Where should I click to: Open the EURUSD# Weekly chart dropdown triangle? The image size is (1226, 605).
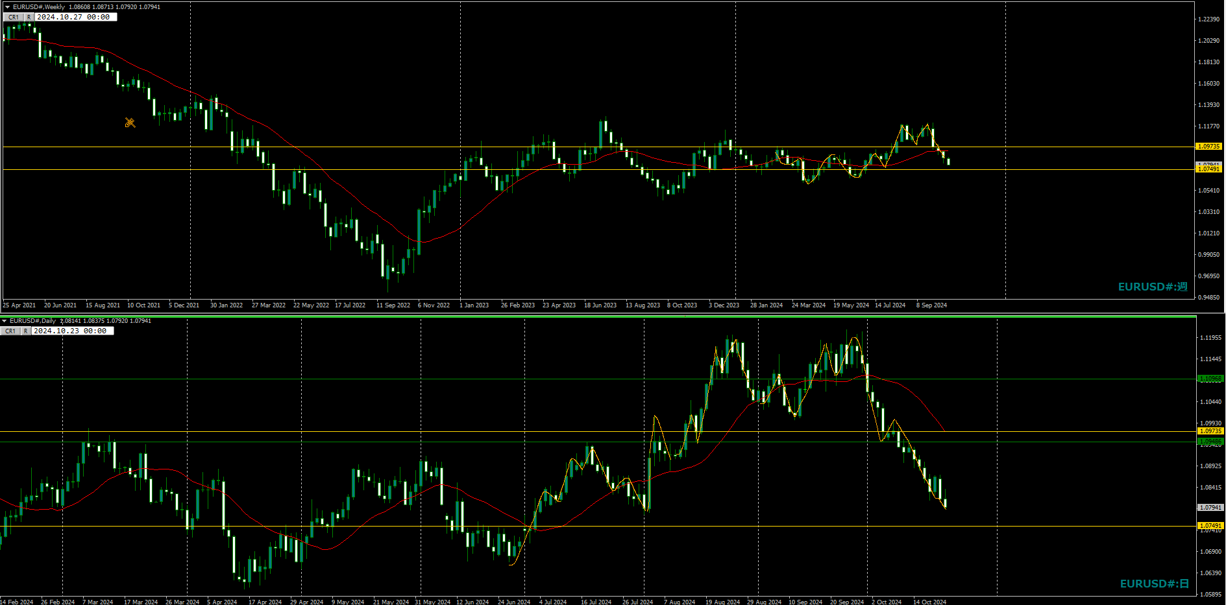7,7
